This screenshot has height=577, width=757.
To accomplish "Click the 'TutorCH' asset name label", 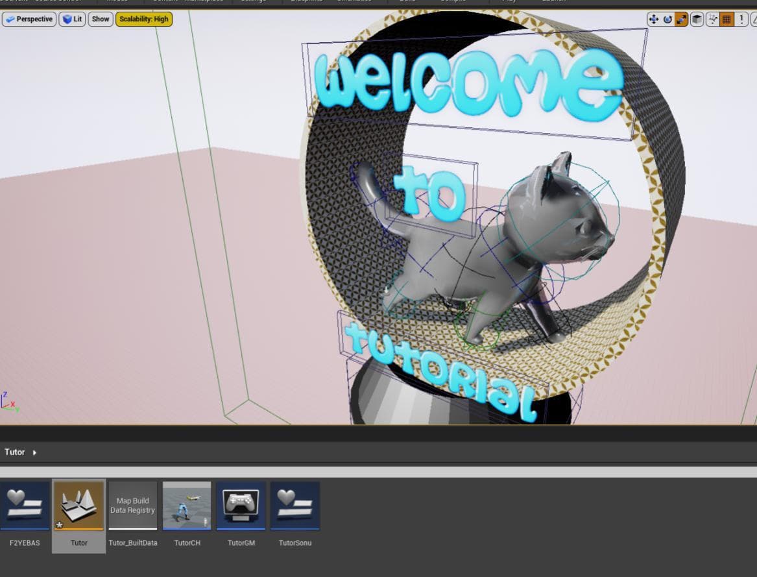I will coord(187,543).
